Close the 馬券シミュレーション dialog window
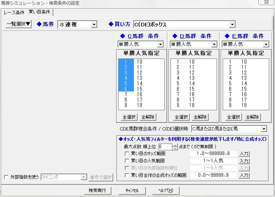 [x=266, y=3]
